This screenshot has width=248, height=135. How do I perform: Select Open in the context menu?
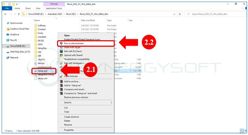click(x=67, y=35)
